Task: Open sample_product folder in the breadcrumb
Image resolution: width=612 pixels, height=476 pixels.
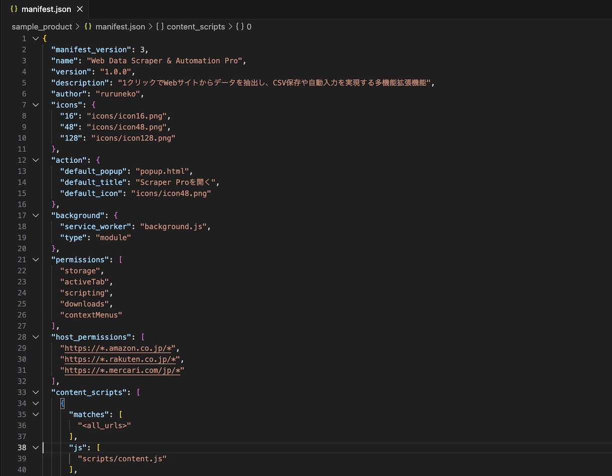Action: (42, 27)
